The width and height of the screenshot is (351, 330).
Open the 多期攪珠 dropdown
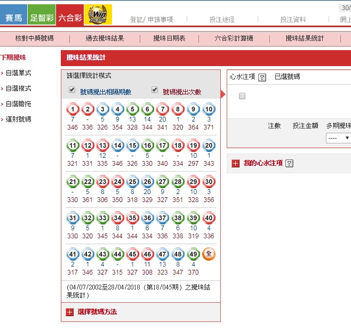click(x=338, y=138)
